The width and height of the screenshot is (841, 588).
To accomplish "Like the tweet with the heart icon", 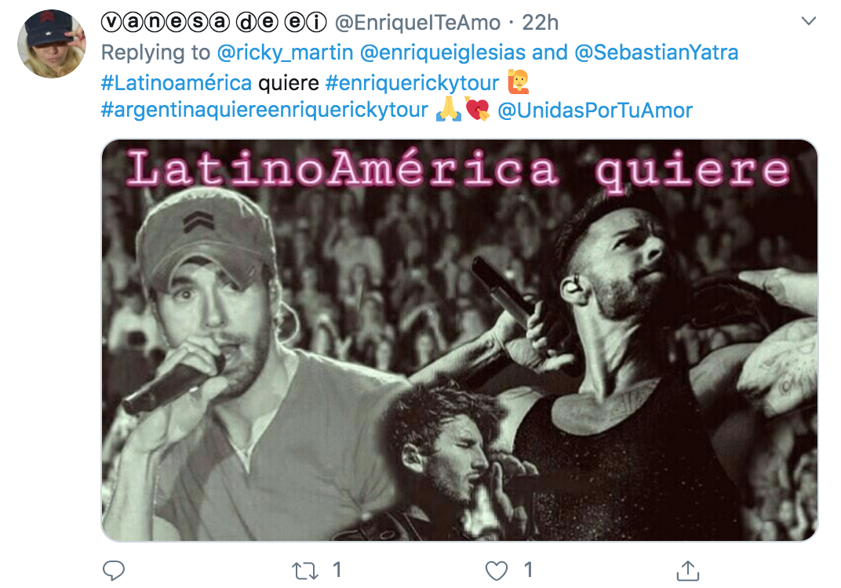I will 496,571.
